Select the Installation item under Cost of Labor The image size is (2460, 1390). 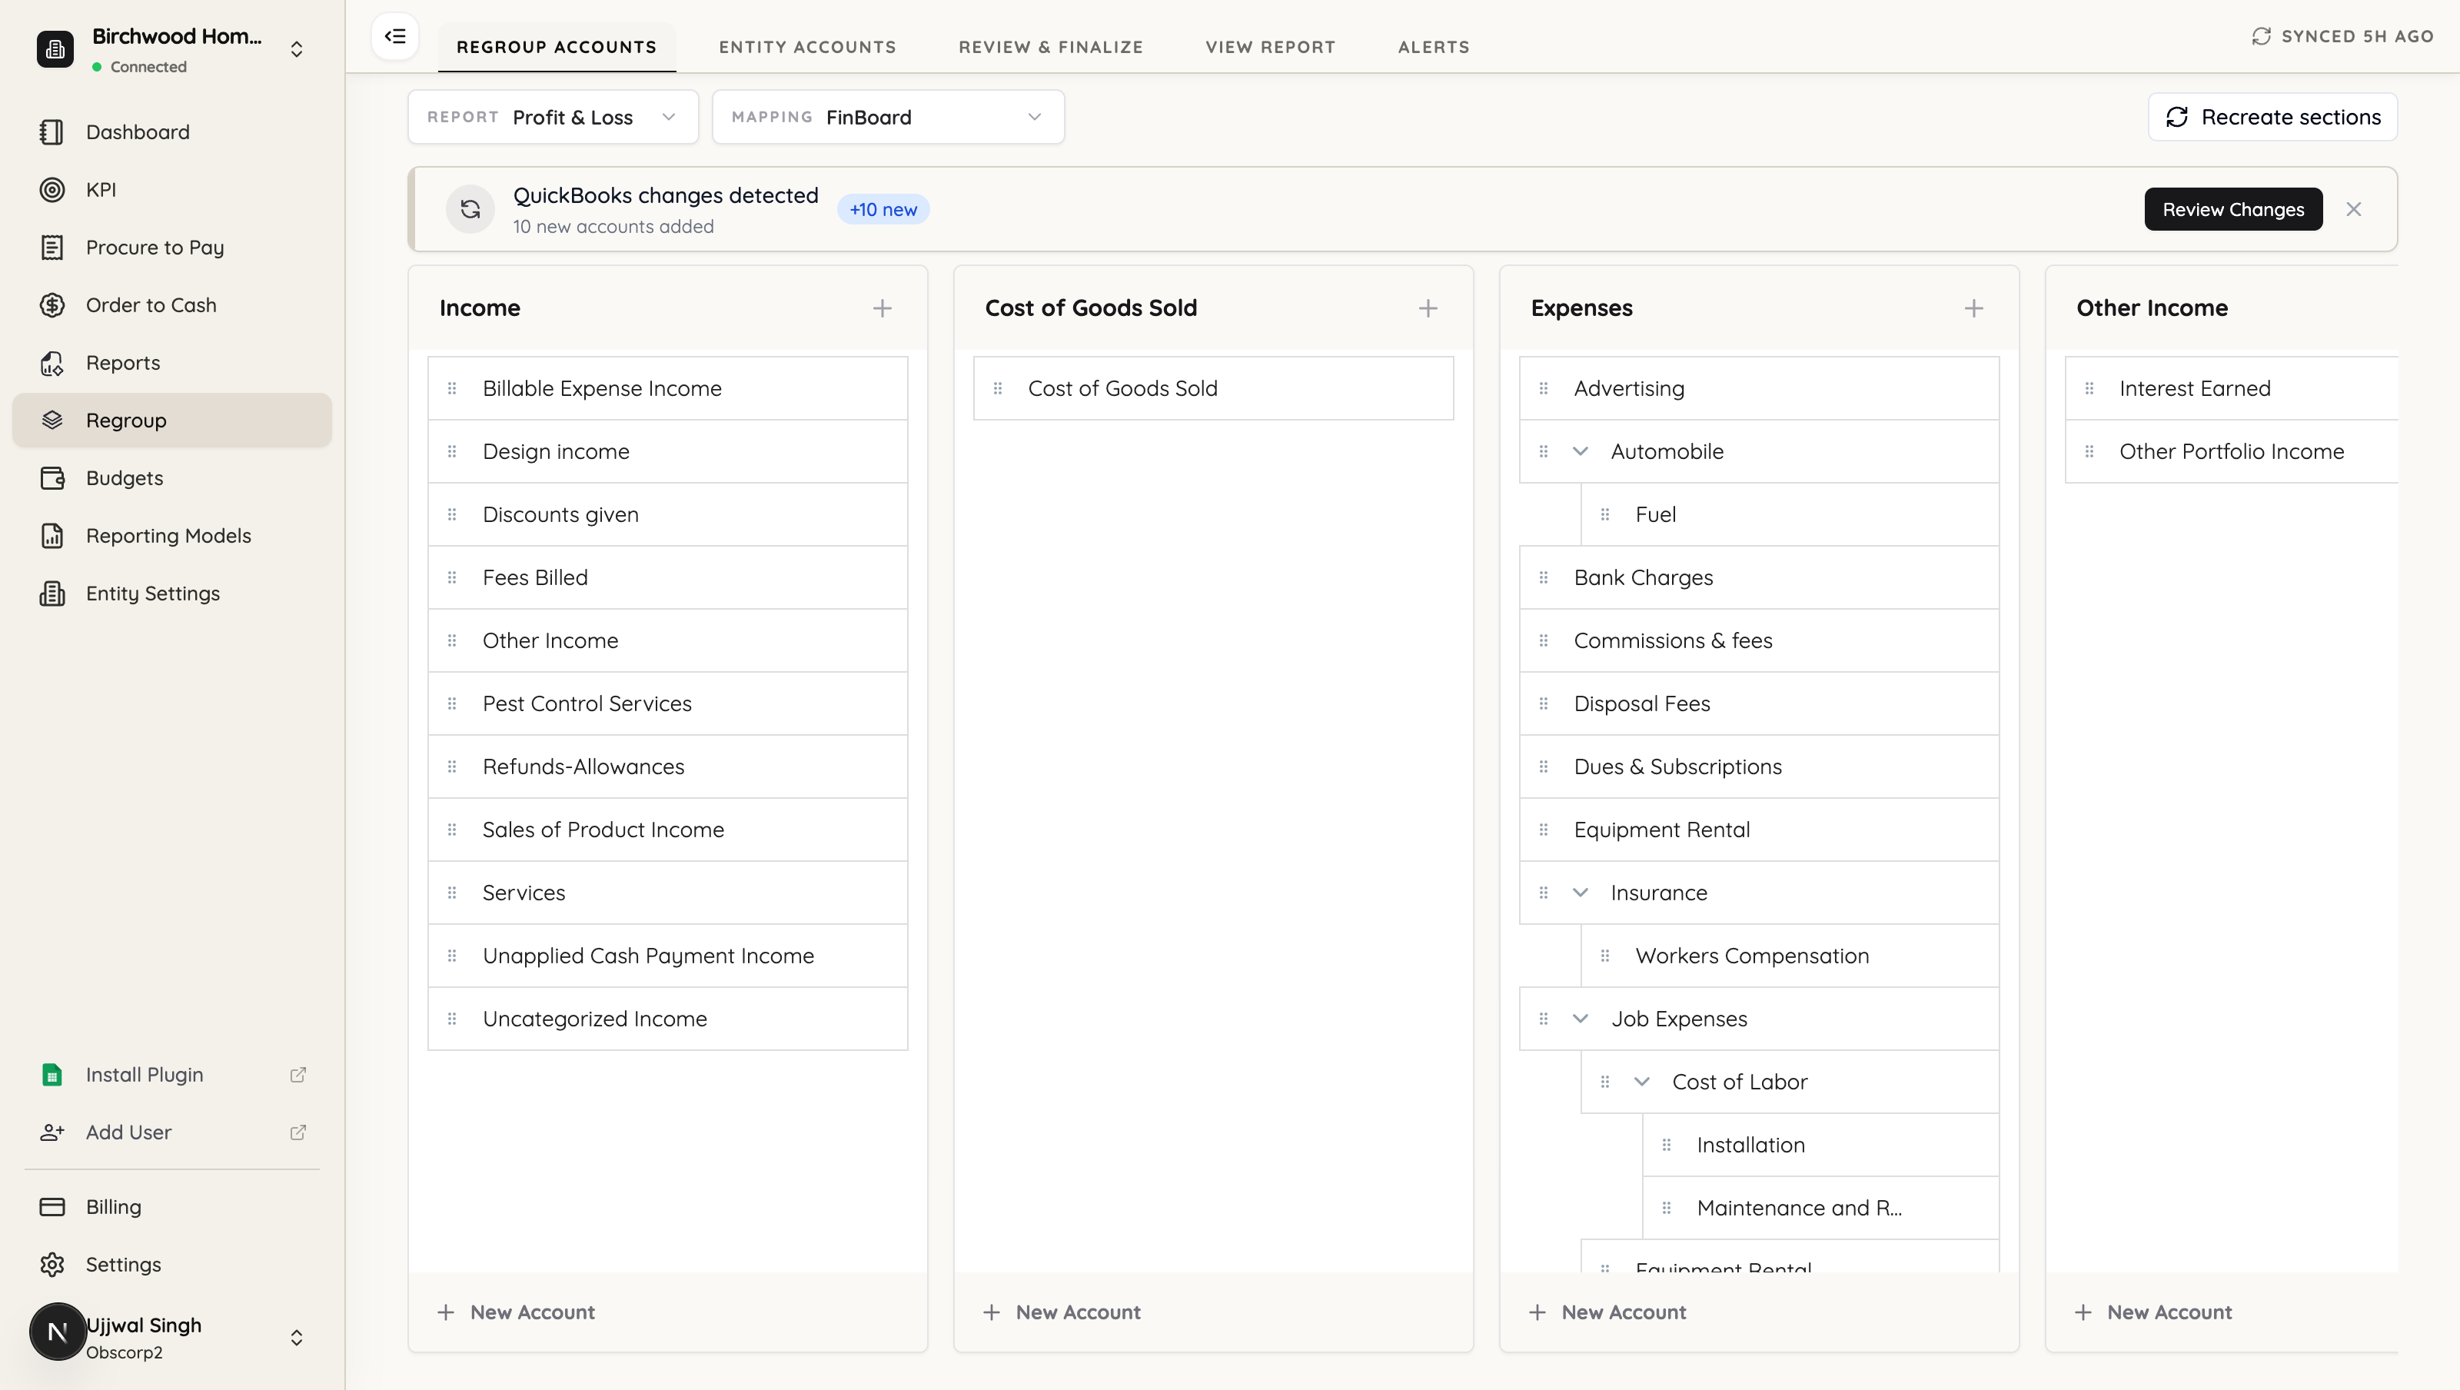pyautogui.click(x=1820, y=1146)
